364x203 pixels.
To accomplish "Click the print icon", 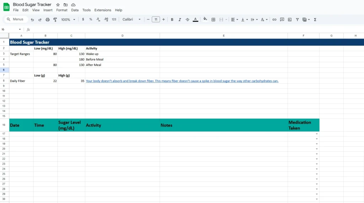I will (x=48, y=20).
